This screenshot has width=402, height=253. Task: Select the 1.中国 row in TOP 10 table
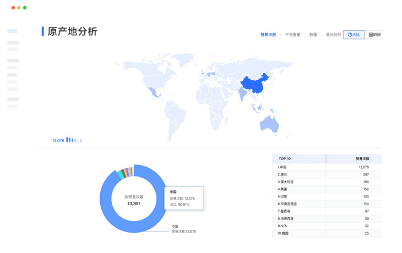[327, 167]
